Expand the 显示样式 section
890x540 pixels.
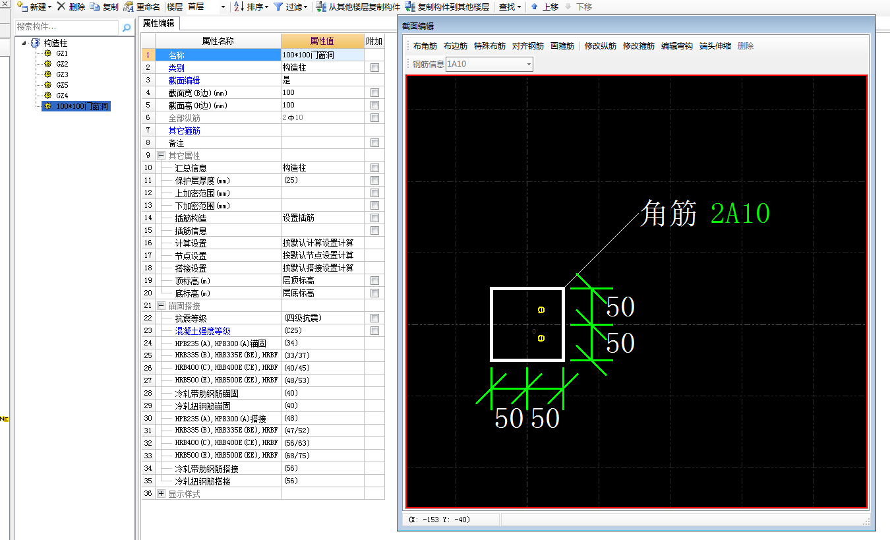point(161,494)
